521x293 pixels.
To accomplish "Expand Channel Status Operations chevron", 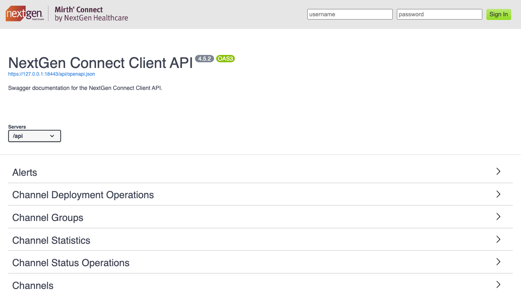I will coord(498,262).
